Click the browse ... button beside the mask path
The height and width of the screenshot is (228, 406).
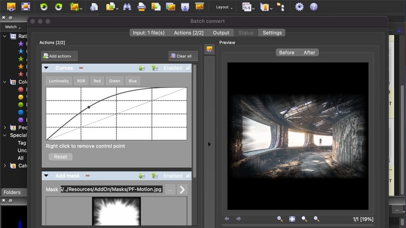170,189
